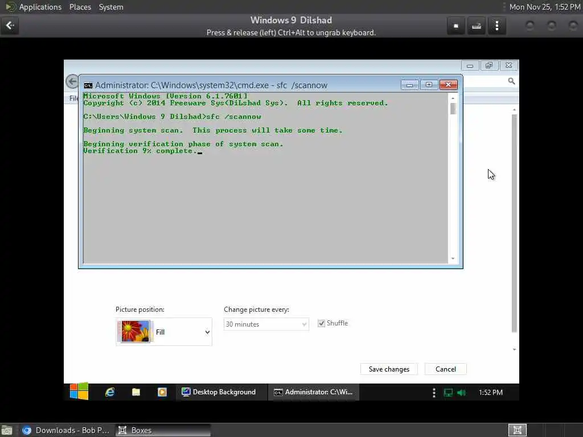The height and width of the screenshot is (437, 583).
Task: Click the clock in the top panel
Action: tap(545, 7)
